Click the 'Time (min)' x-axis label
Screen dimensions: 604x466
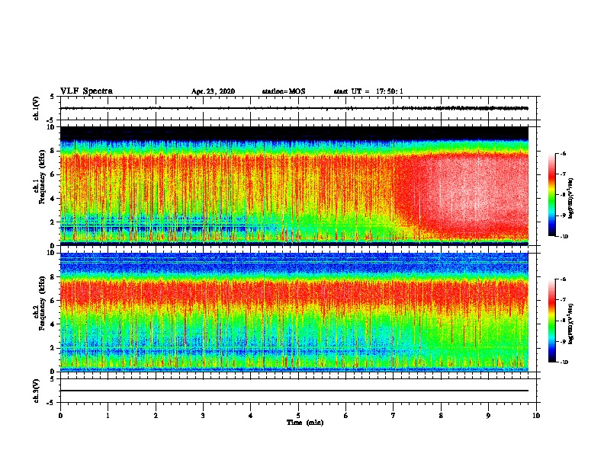(305, 423)
